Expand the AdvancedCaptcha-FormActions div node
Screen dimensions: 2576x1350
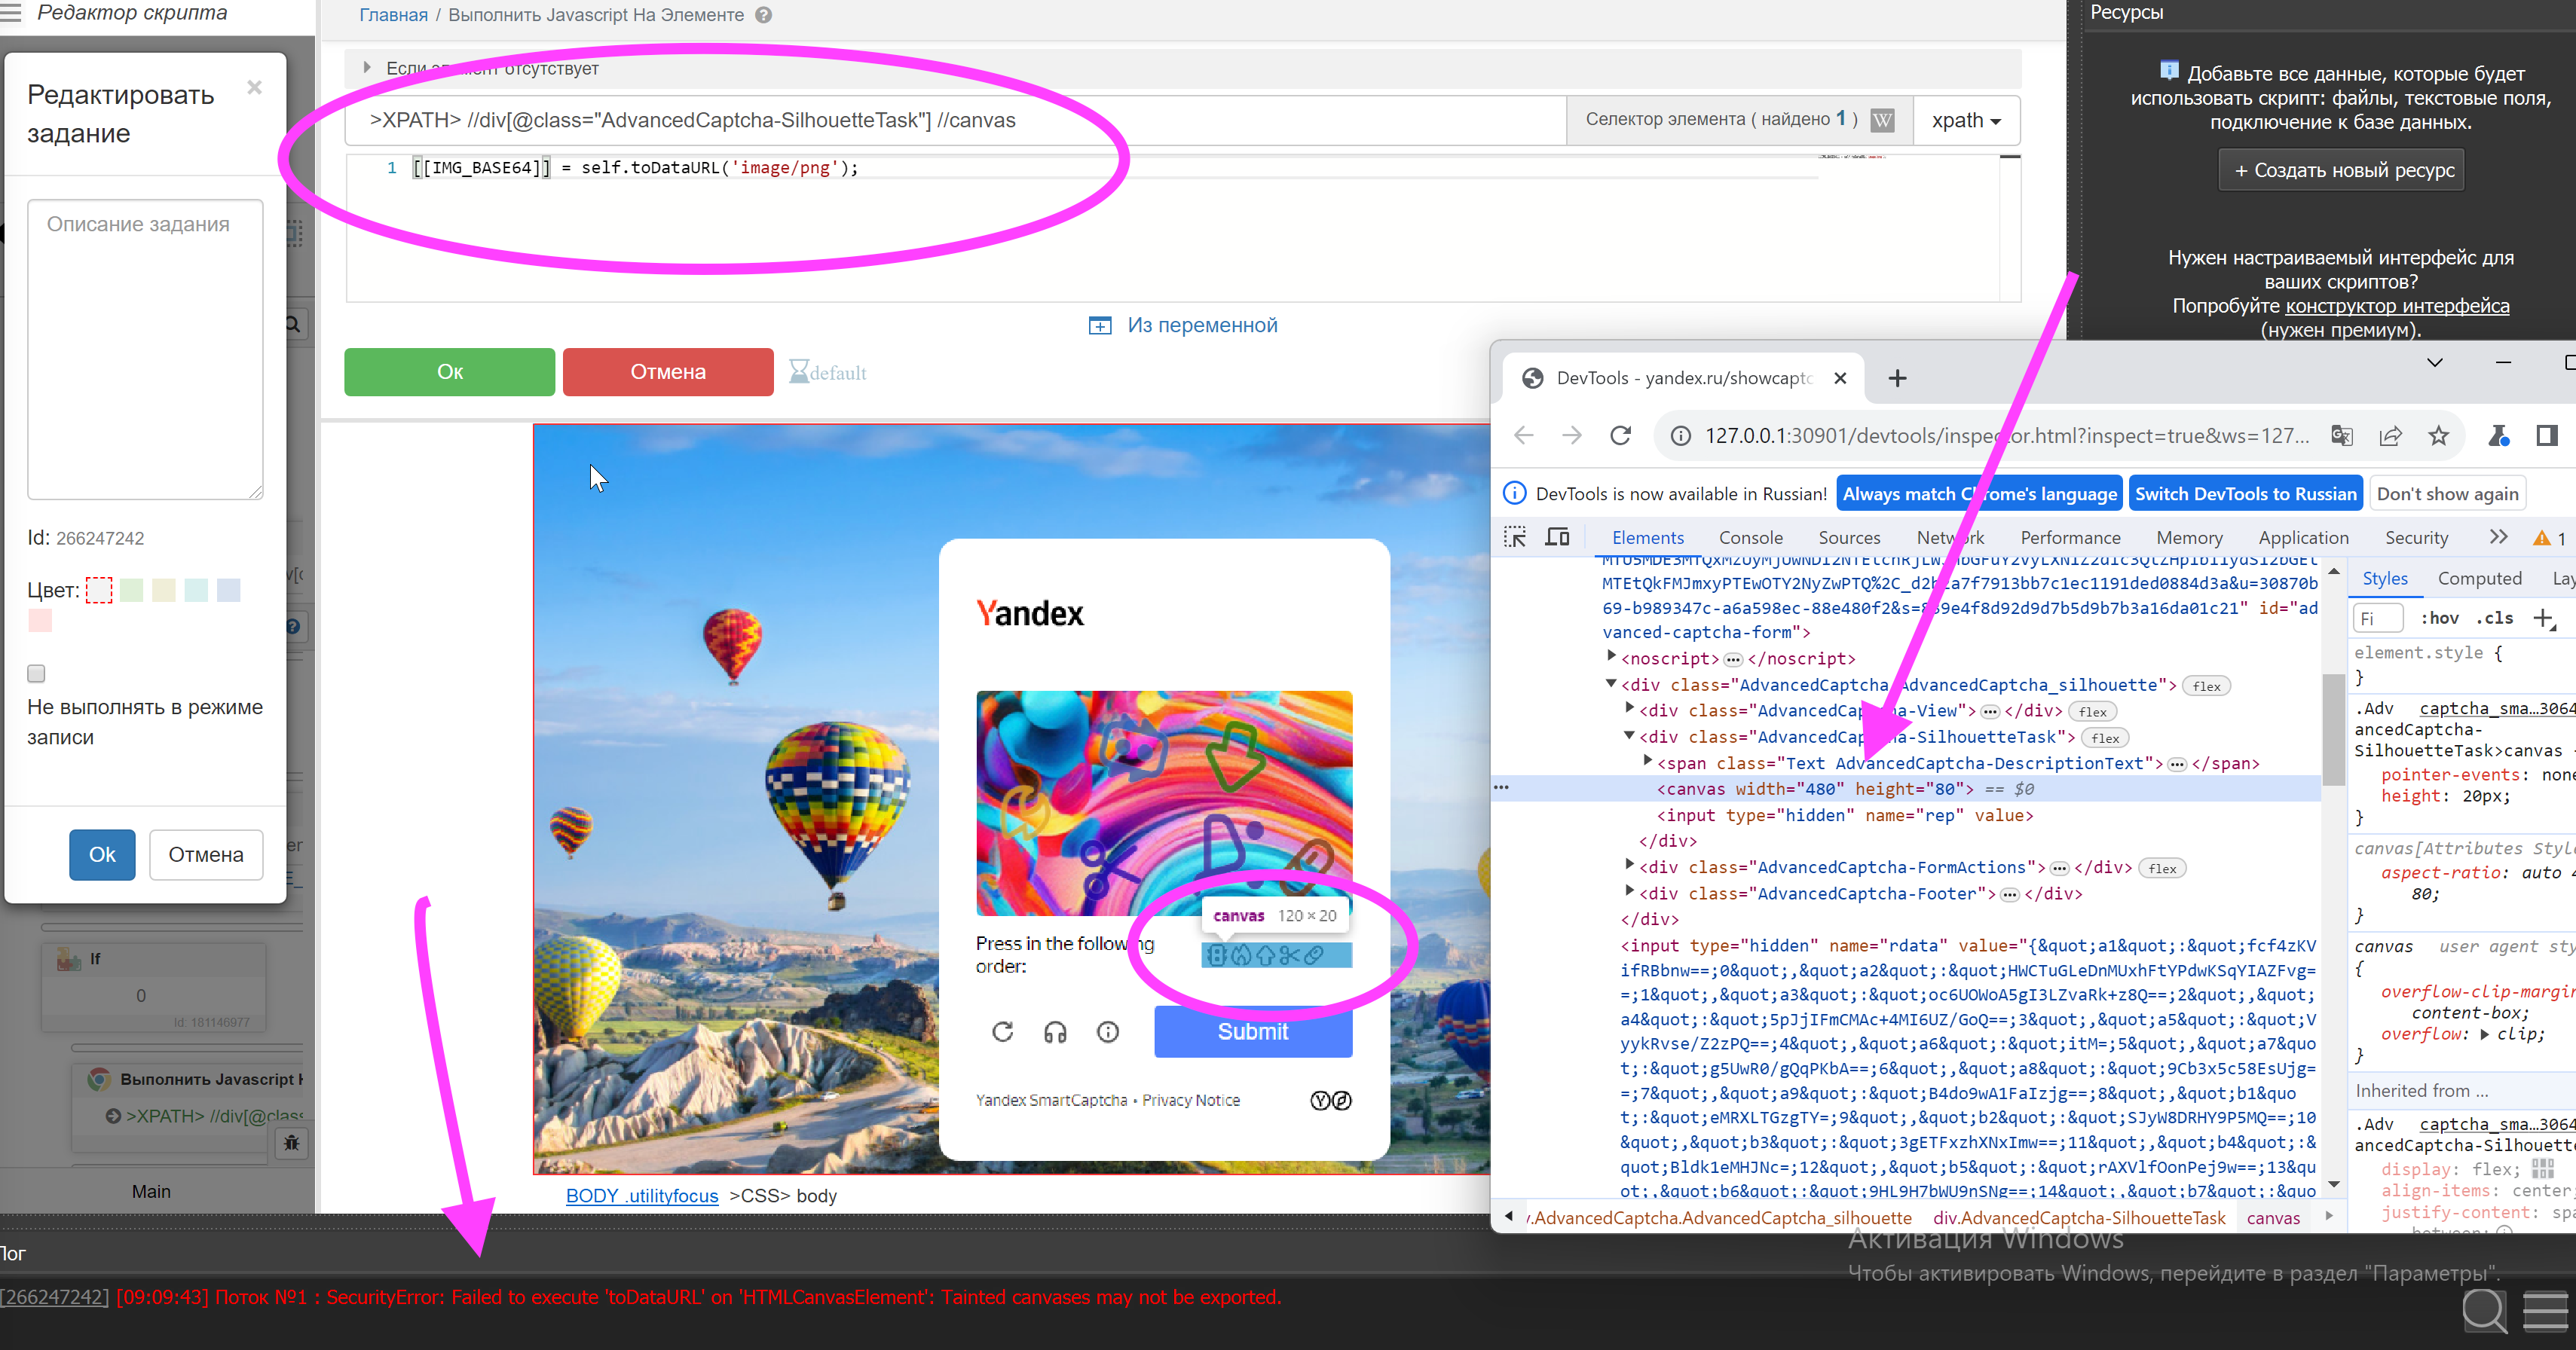[x=1629, y=866]
